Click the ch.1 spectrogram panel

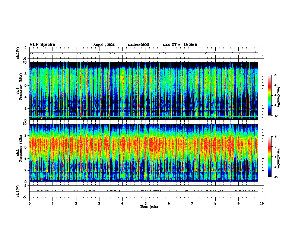coord(143,91)
